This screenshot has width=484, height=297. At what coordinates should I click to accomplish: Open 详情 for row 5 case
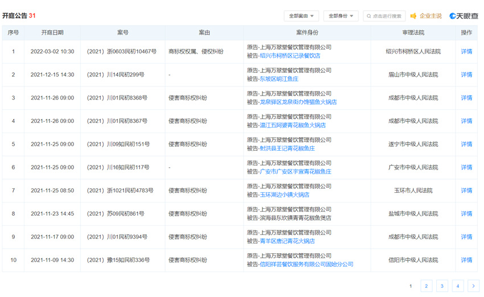tap(466, 145)
